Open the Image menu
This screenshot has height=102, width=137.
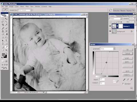click(11, 7)
